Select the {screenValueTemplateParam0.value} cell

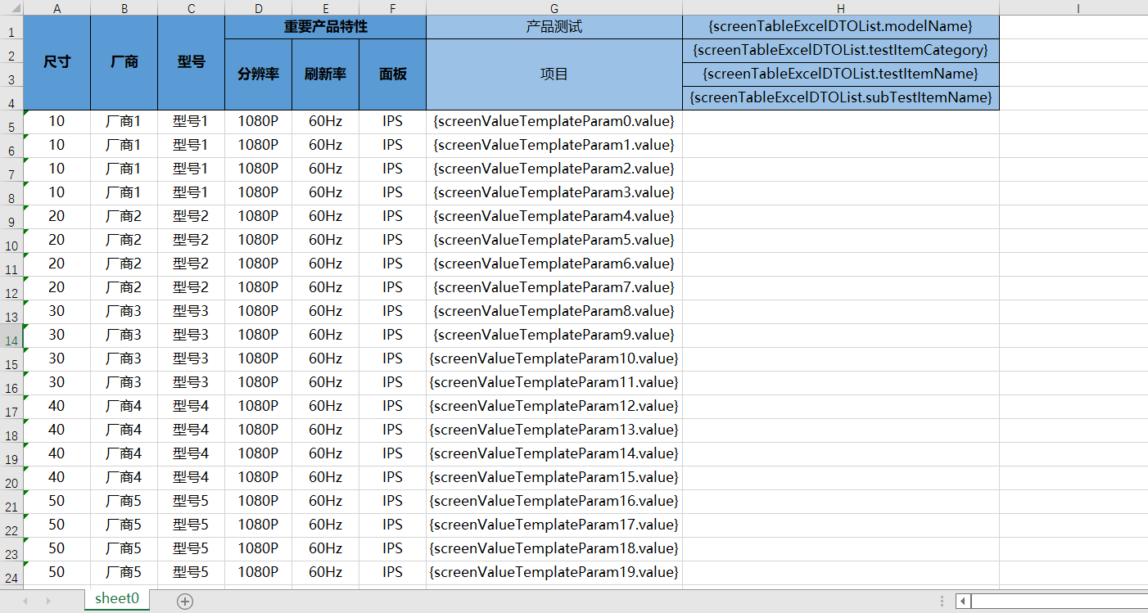(x=554, y=122)
